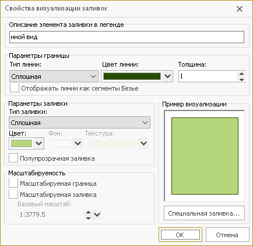Open the line color dropdown arrow
The height and width of the screenshot is (246, 253).
(167, 76)
